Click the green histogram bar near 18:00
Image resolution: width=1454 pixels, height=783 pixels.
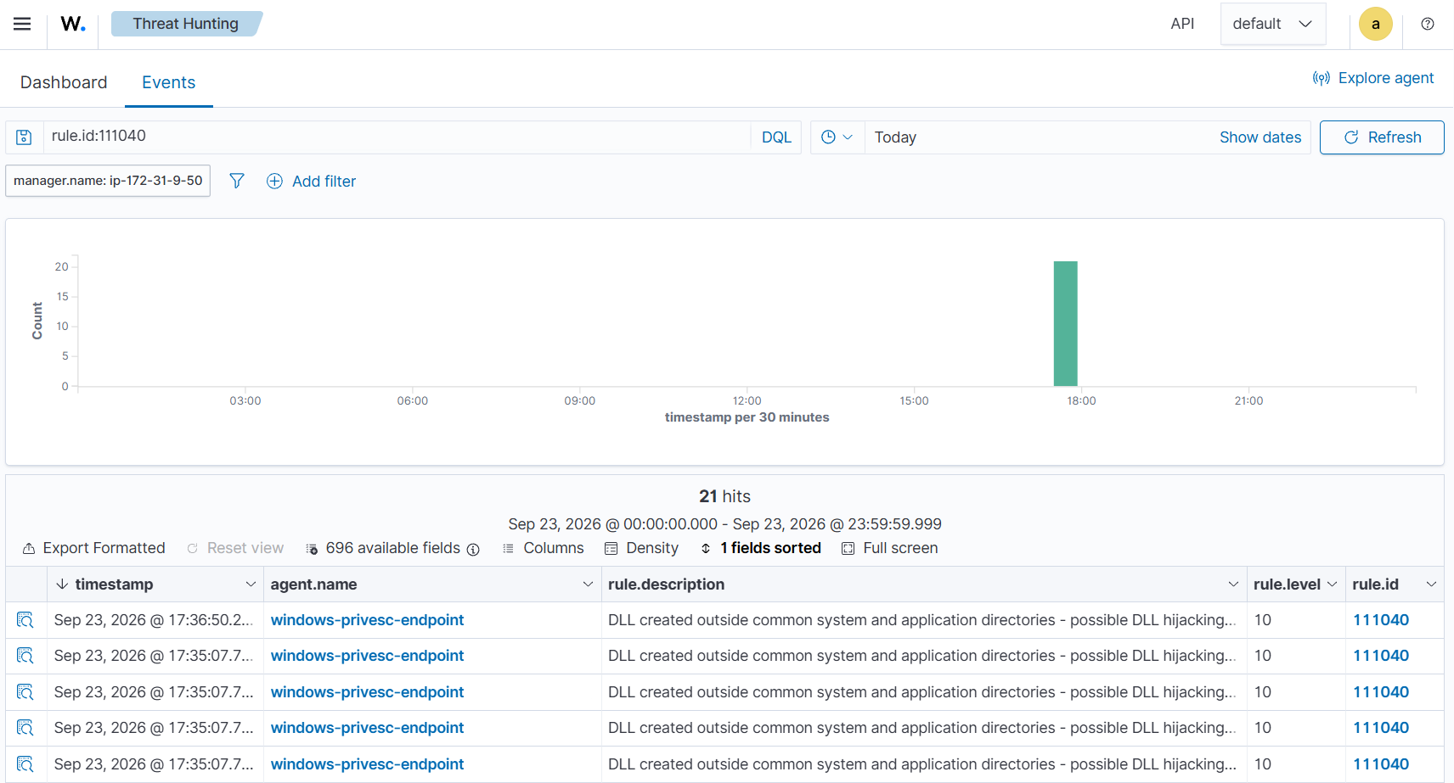click(1065, 324)
